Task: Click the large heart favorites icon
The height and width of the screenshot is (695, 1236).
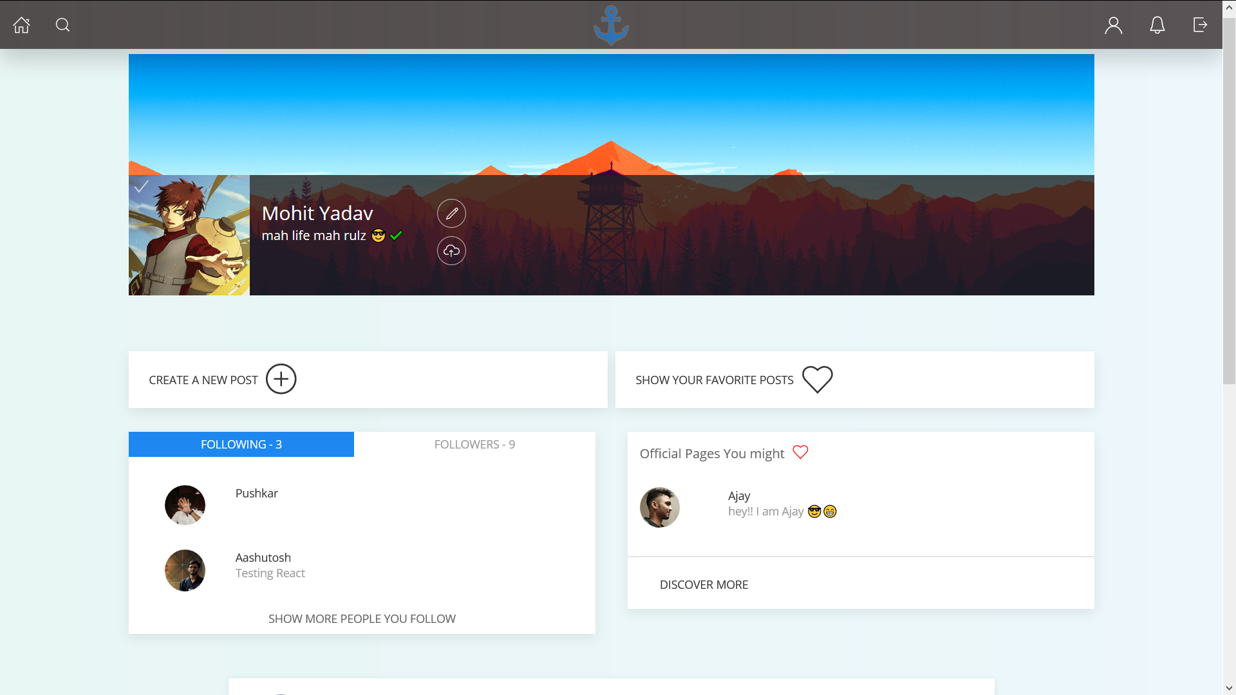Action: click(x=818, y=379)
